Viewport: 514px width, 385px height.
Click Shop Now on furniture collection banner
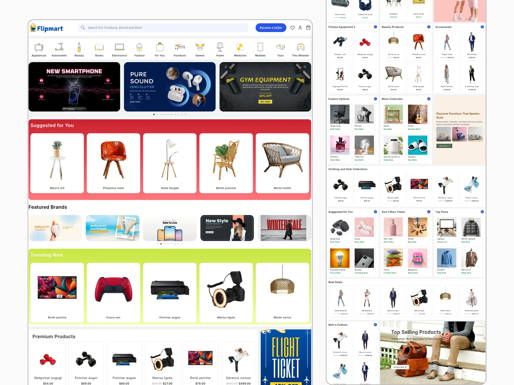444,146
